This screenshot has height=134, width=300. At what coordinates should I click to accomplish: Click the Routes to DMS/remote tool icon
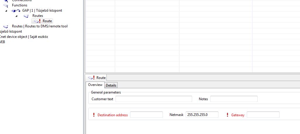(6, 26)
